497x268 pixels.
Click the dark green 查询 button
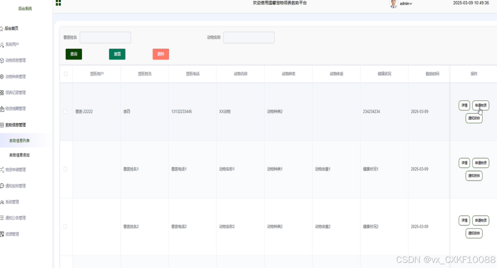click(x=74, y=54)
